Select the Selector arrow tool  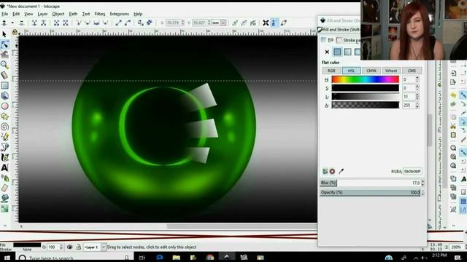click(4, 34)
